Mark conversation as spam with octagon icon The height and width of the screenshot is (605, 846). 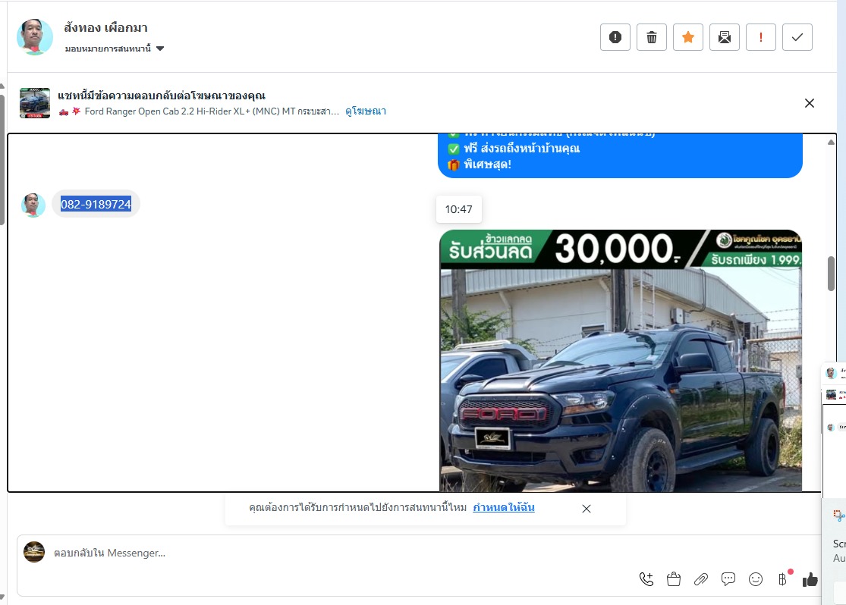tap(615, 37)
